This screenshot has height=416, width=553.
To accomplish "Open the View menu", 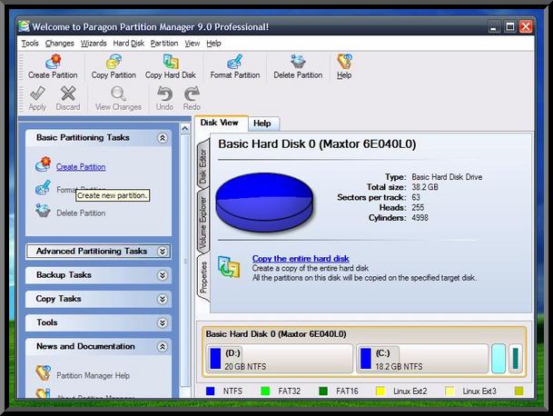I will pos(193,44).
